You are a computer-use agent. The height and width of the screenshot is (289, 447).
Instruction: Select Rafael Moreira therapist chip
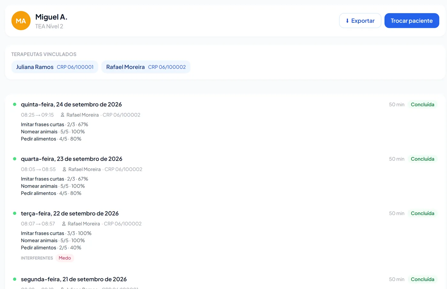click(x=146, y=67)
